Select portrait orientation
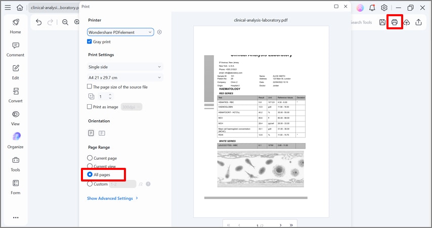The width and height of the screenshot is (432, 228). [91, 133]
